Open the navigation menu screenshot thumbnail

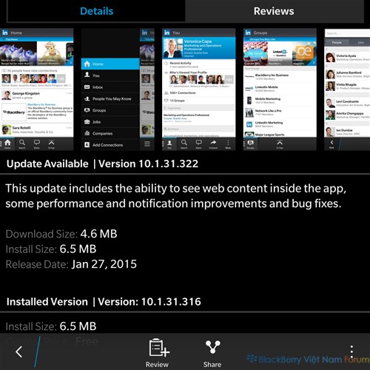118,90
